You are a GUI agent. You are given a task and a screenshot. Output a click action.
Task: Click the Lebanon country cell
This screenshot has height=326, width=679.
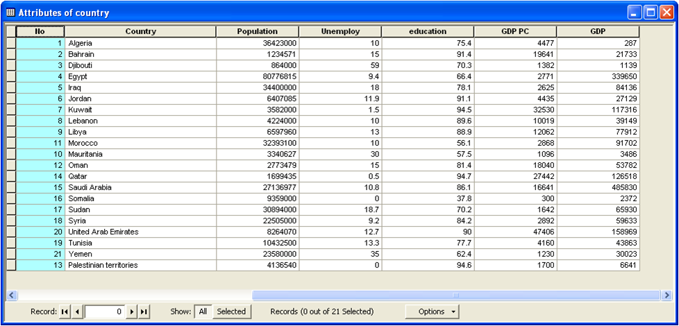141,121
